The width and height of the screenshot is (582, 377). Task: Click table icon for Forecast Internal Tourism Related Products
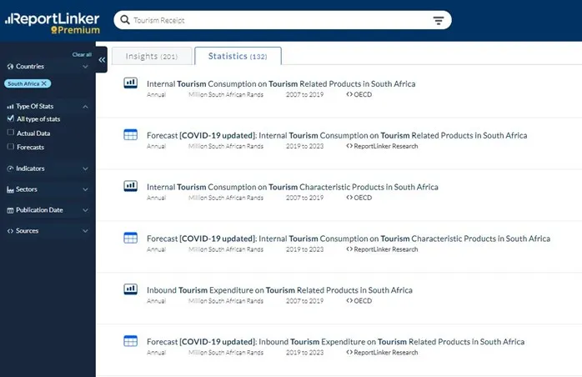point(130,135)
